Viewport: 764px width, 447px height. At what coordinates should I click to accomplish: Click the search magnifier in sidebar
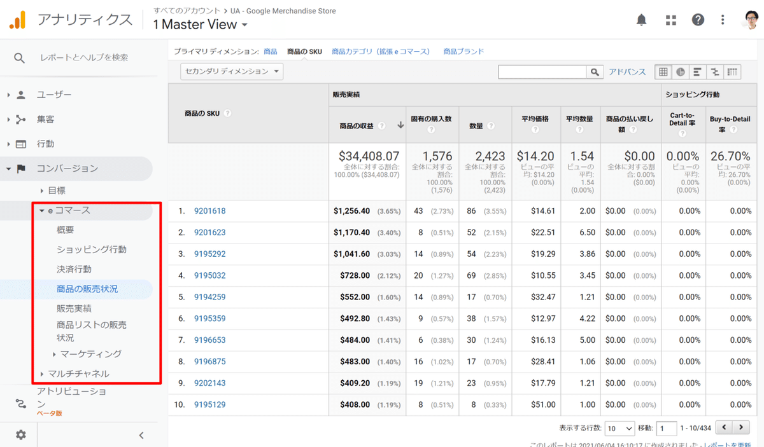coord(20,58)
